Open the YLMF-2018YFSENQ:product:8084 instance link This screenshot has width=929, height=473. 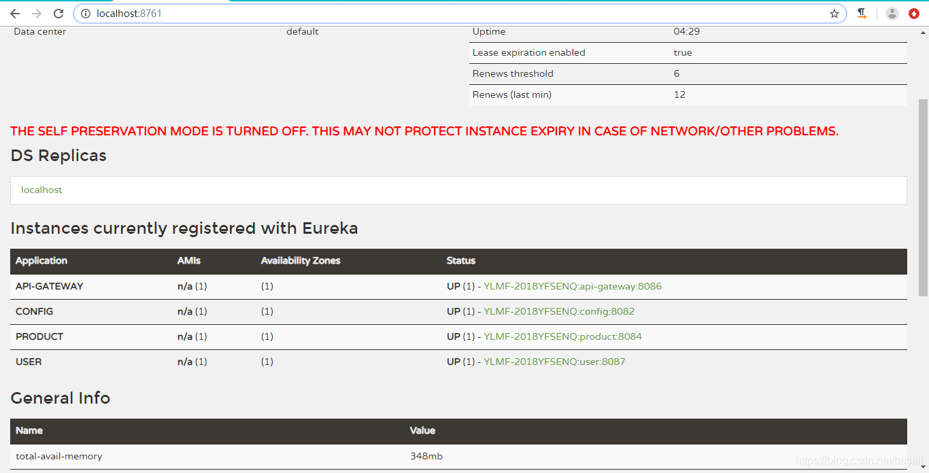562,336
